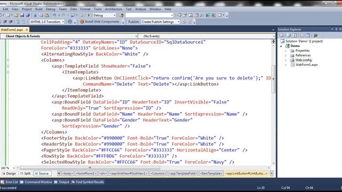
Task: Click the Copy icon in toolbar
Action: click(x=41, y=15)
